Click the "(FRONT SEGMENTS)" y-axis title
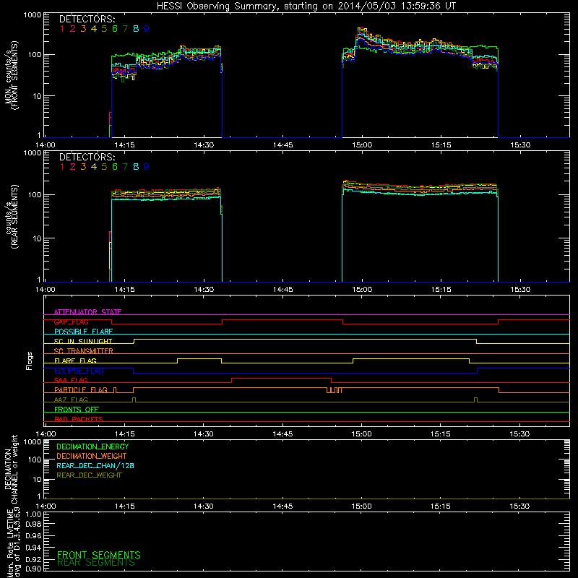578x578 pixels. coord(14,76)
